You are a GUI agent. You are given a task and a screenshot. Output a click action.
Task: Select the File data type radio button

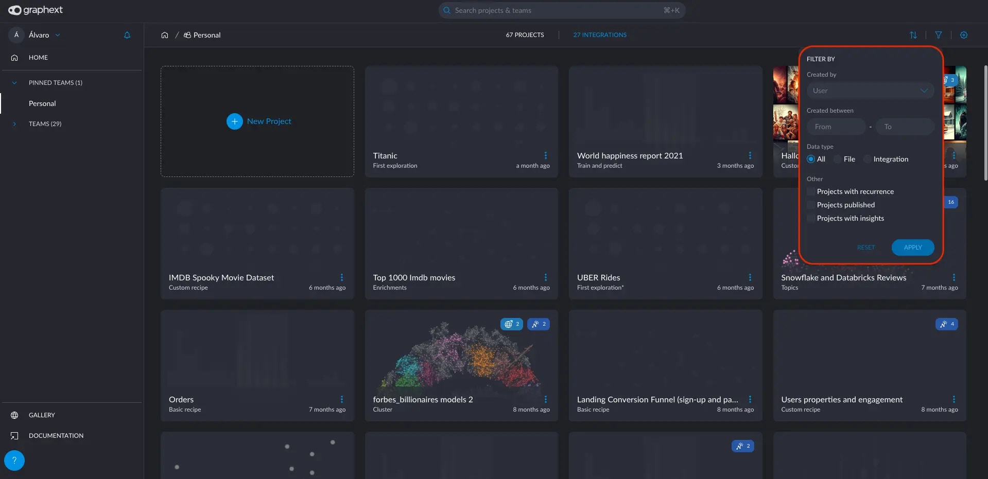[838, 159]
